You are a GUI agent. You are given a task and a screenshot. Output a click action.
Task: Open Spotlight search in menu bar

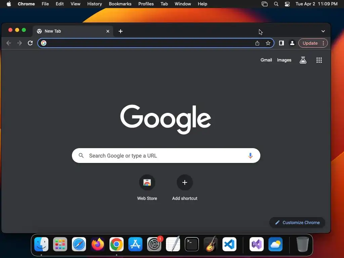276,4
